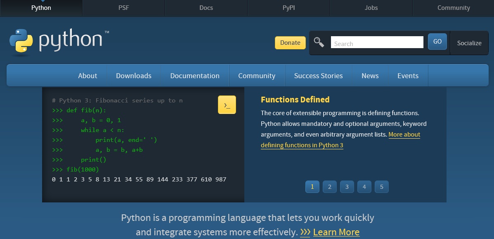Viewport: 494px width, 239px height.
Task: Open the Docs top-bar tab
Action: (x=206, y=8)
